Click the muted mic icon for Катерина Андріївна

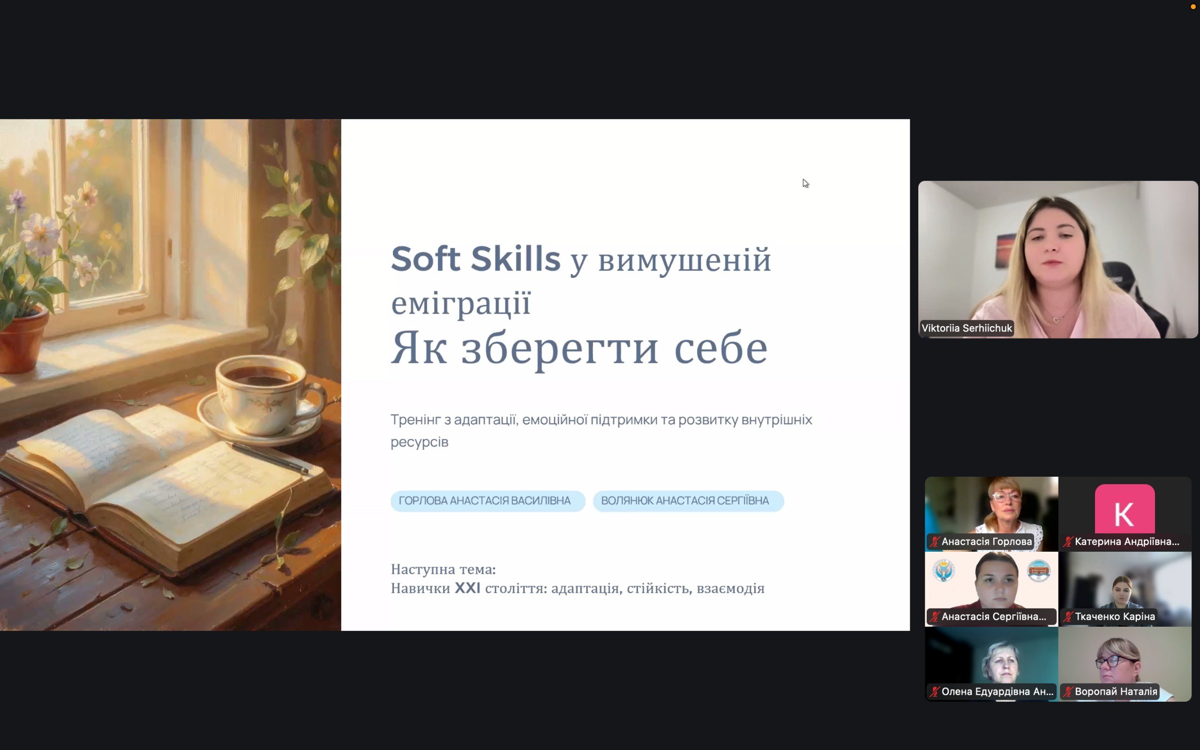click(1068, 542)
